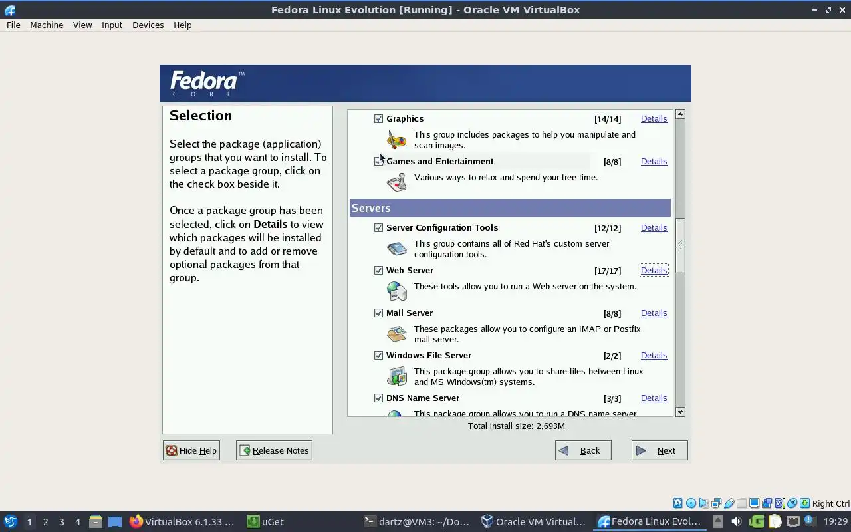
Task: Click VirtualBox optical disk status icon
Action: 691,503
